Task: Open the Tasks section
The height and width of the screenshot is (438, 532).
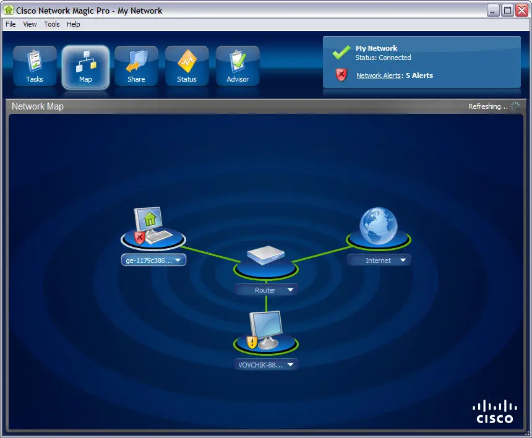Action: pyautogui.click(x=35, y=66)
